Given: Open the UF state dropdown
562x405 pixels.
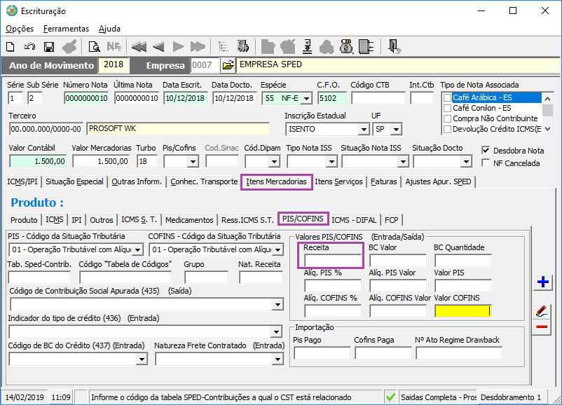Looking at the screenshot, I should (x=397, y=130).
